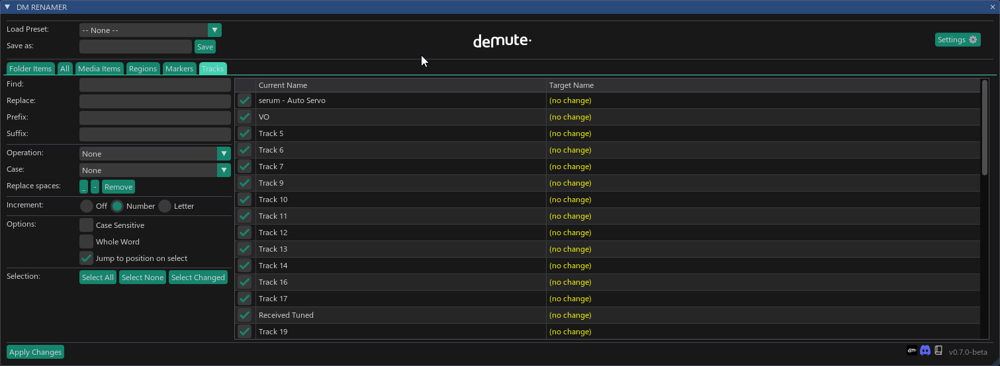This screenshot has width=1000, height=366.
Task: Toggle the Track 14 row checkbox
Action: pos(245,266)
